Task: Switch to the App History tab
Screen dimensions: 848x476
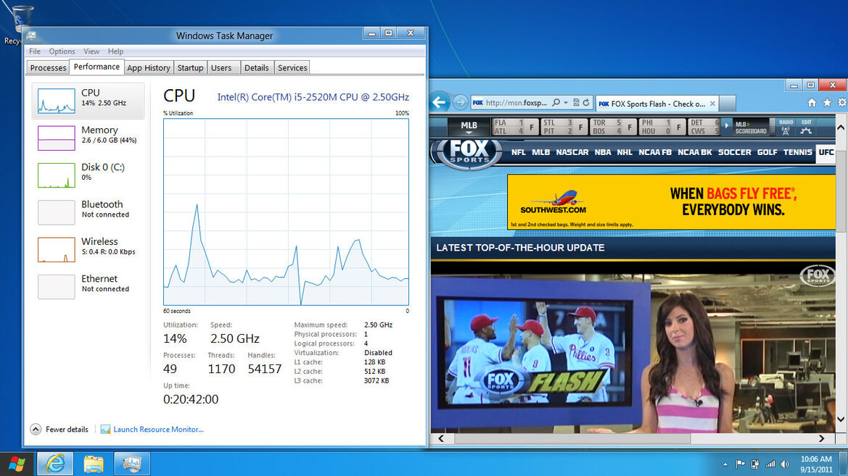Action: tap(149, 67)
